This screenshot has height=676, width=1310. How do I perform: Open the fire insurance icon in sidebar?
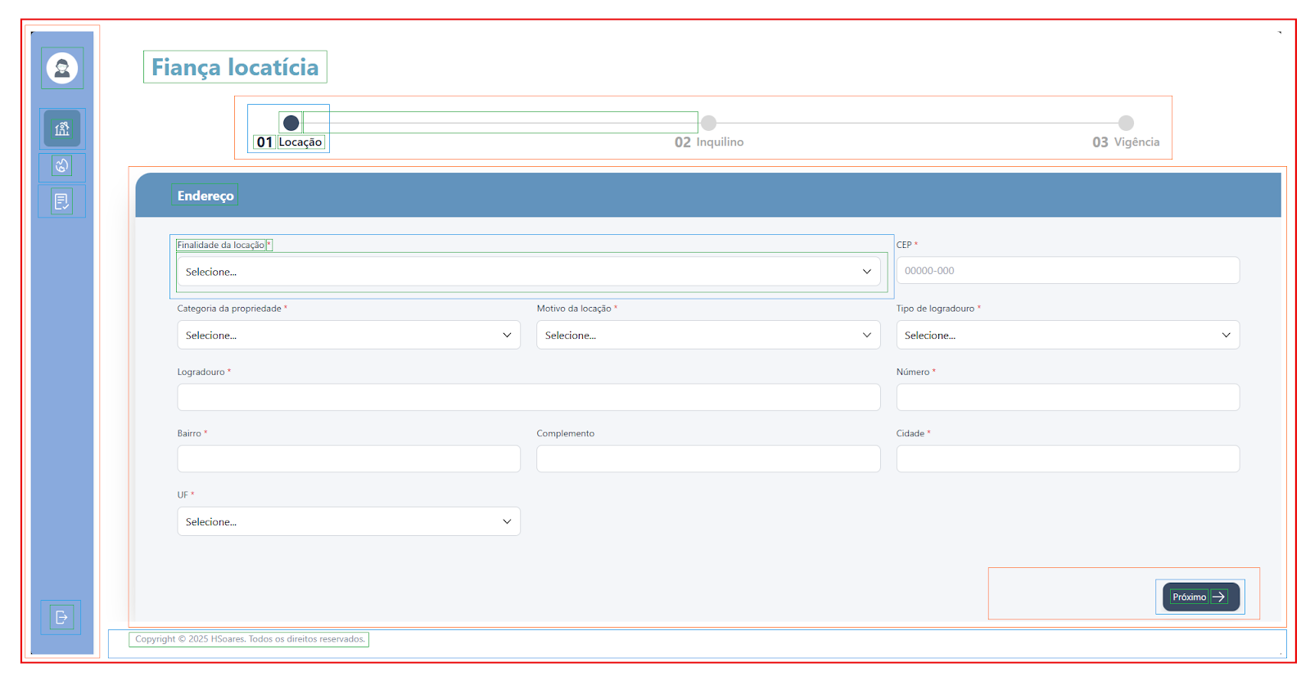(62, 166)
